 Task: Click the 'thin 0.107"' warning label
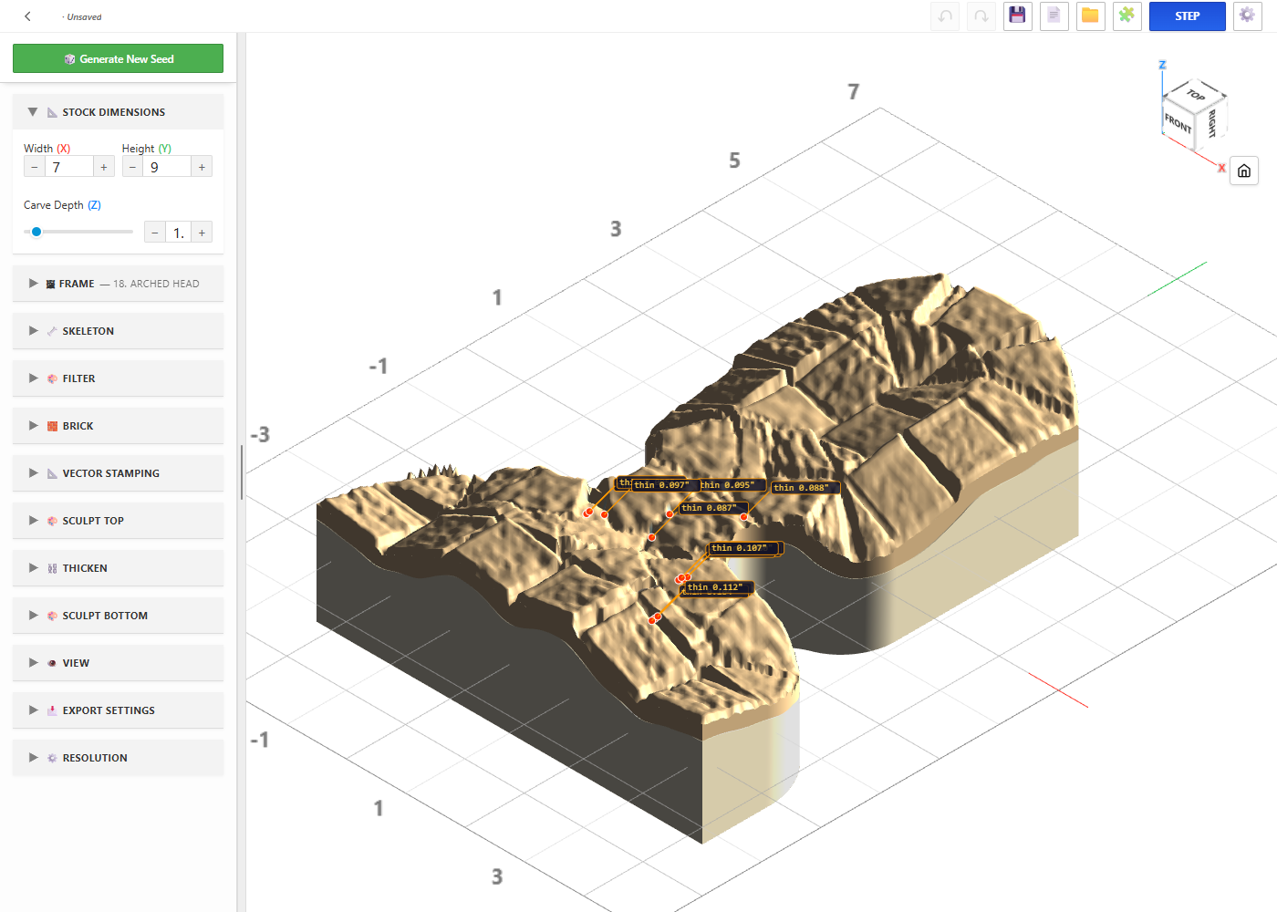point(744,548)
